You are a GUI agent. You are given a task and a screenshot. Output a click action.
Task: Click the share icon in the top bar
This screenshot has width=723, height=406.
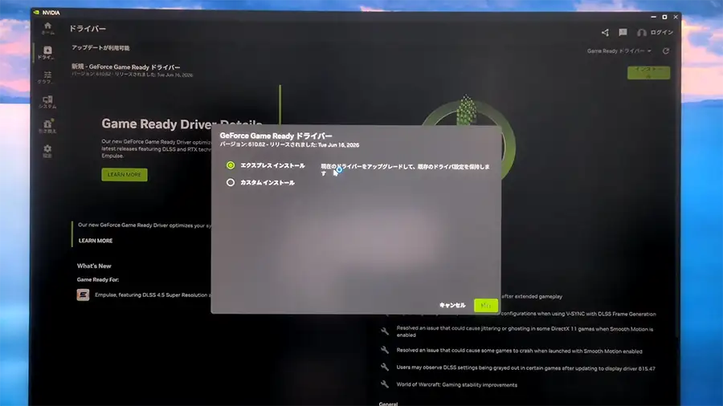click(x=605, y=32)
